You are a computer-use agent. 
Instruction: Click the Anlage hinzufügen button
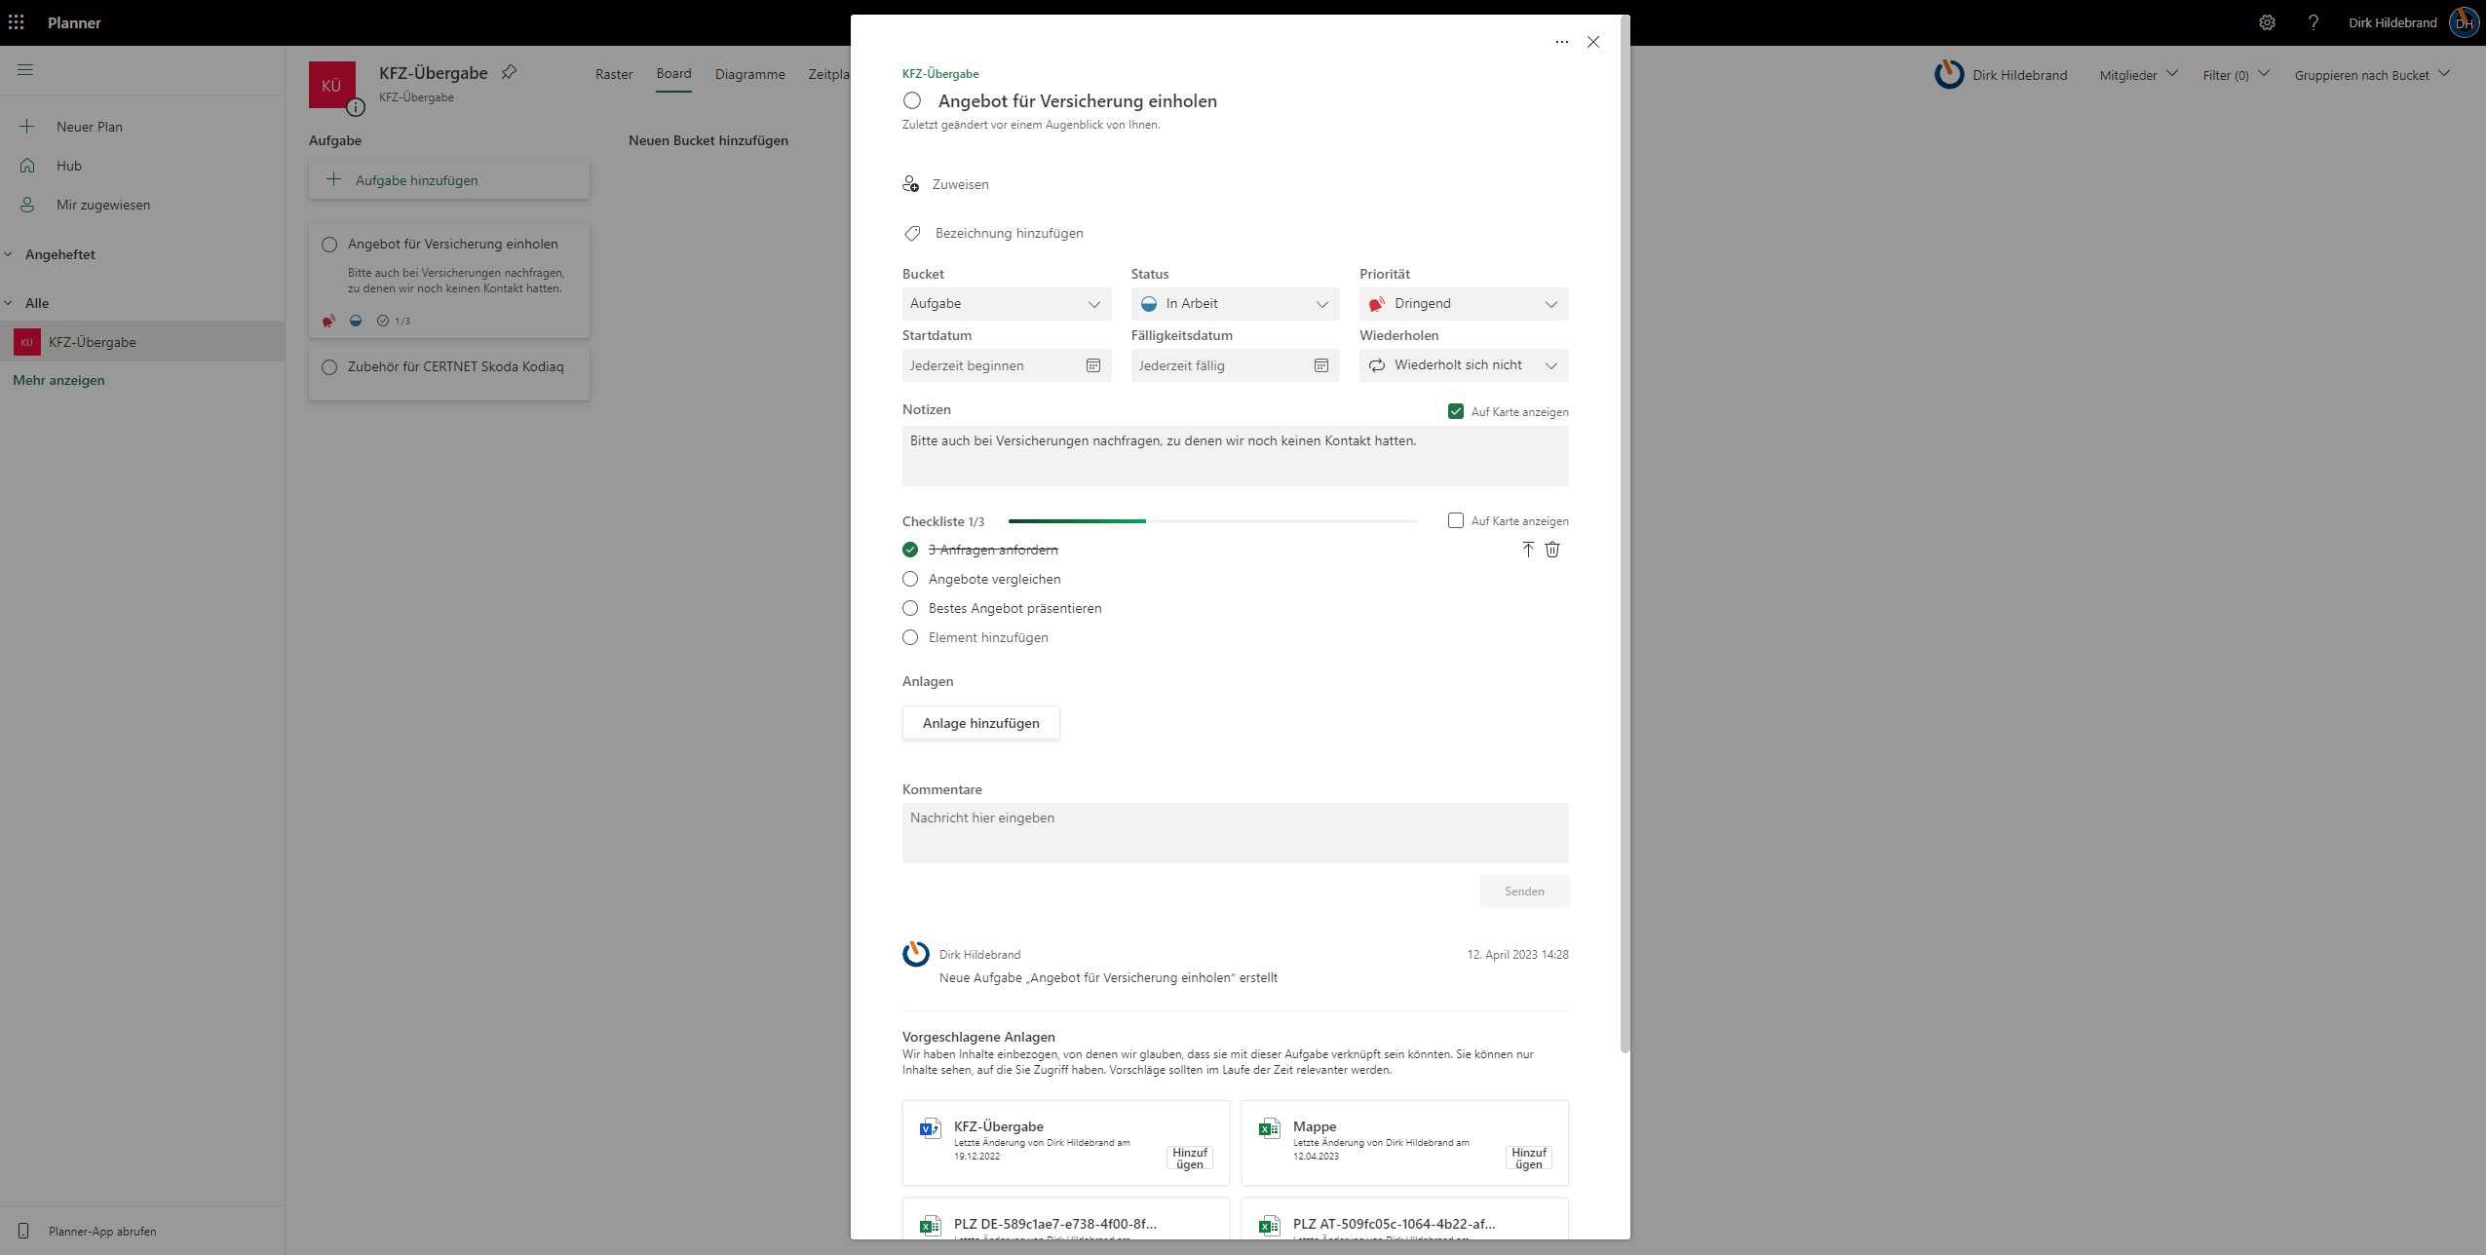[980, 723]
